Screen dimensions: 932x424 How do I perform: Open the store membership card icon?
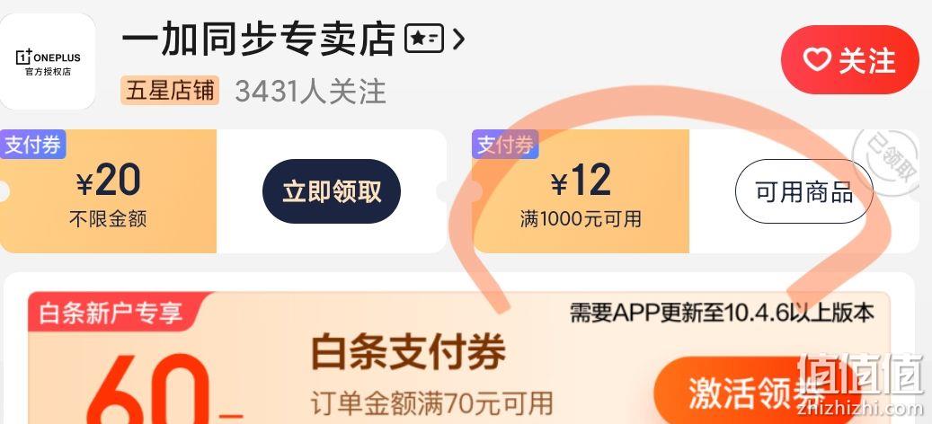coord(424,39)
